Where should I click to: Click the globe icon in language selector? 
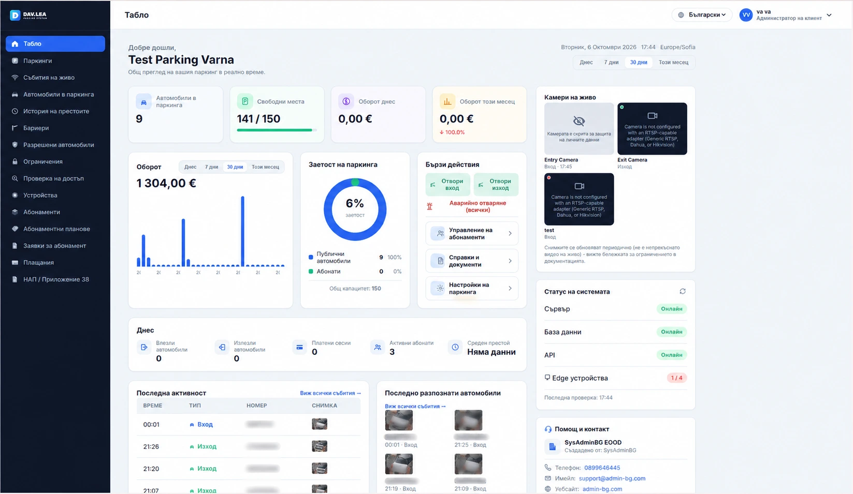tap(681, 15)
